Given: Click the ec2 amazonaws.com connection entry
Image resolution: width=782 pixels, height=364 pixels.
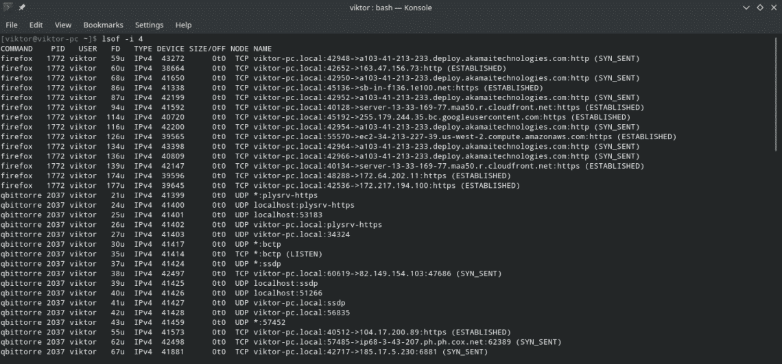Looking at the screenshot, I should (x=464, y=136).
